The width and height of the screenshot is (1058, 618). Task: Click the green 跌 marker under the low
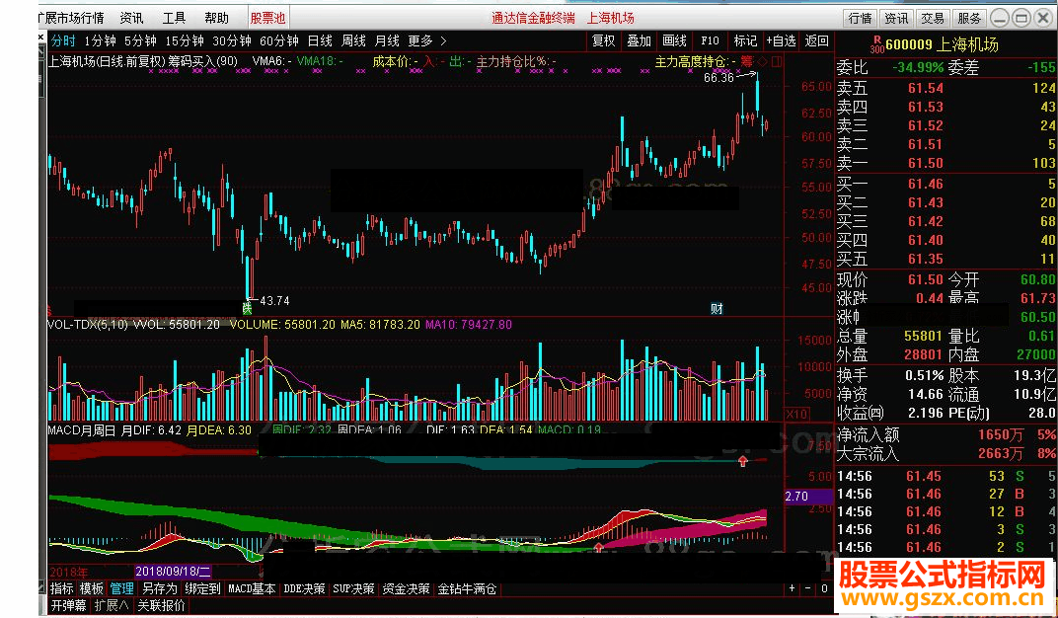coord(247,308)
